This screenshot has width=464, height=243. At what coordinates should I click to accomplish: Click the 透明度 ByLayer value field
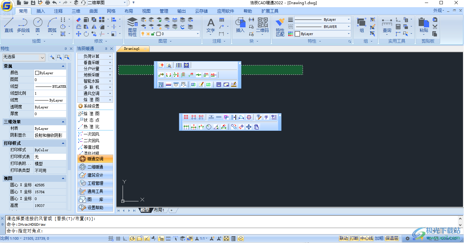click(x=50, y=107)
